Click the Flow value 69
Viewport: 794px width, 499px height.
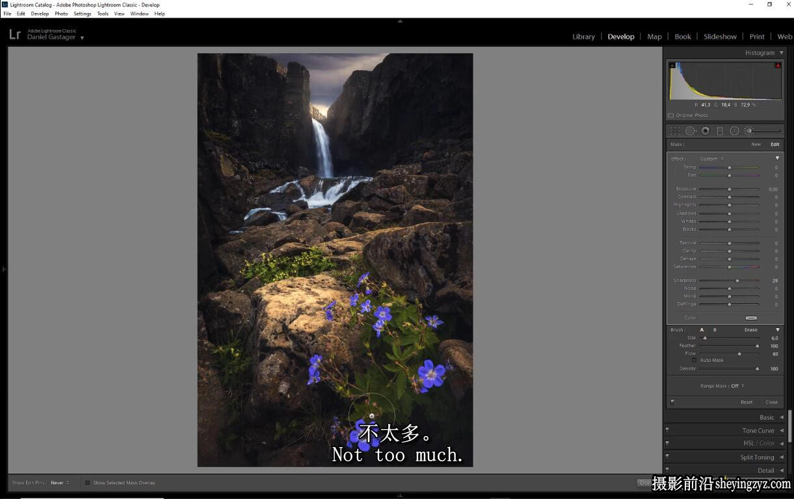tap(774, 354)
